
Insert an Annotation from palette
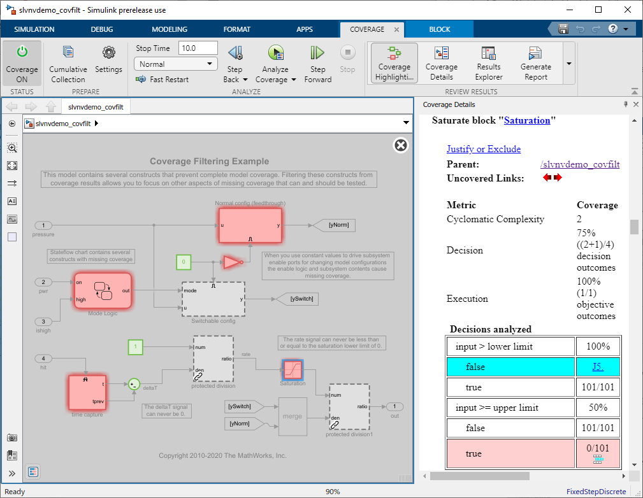pyautogui.click(x=12, y=201)
